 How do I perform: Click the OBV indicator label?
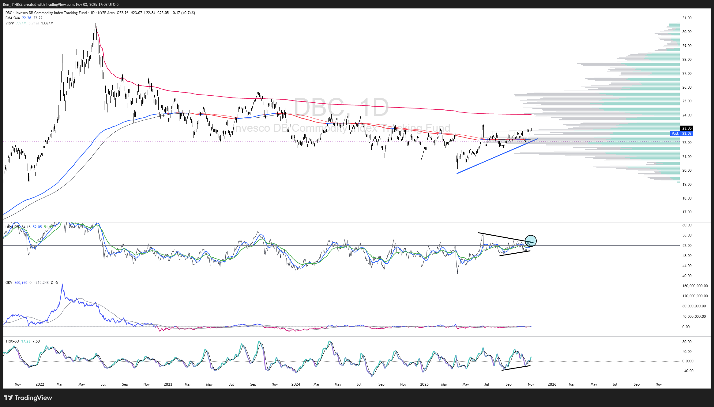click(x=9, y=283)
